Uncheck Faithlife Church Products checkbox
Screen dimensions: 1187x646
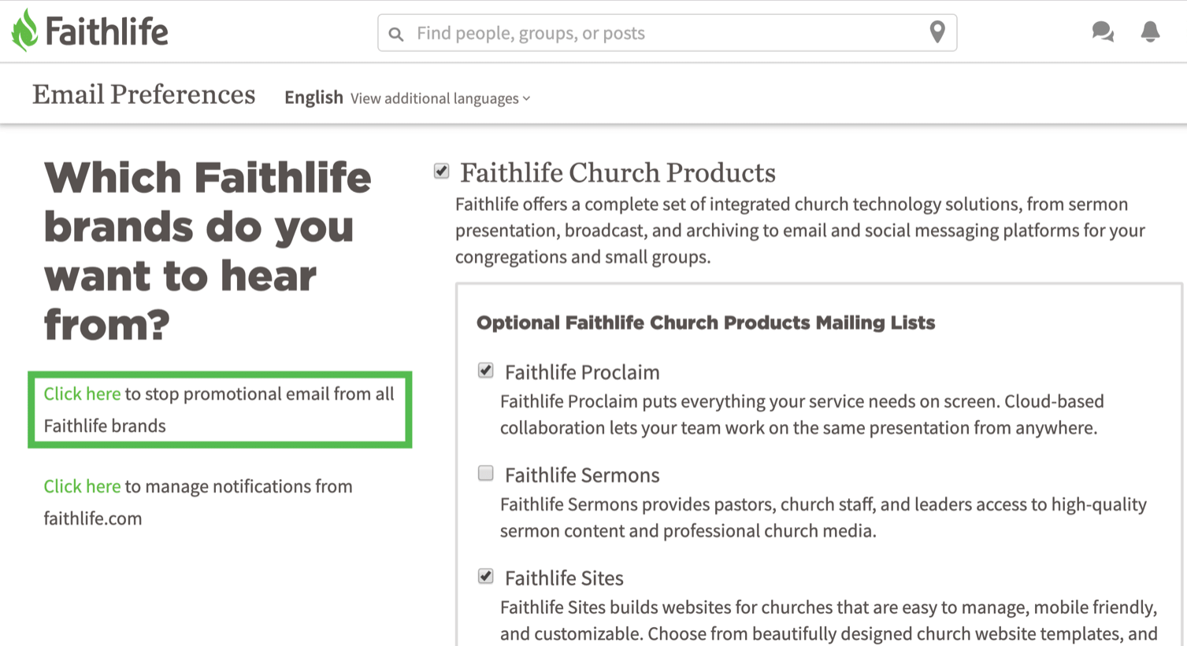441,172
